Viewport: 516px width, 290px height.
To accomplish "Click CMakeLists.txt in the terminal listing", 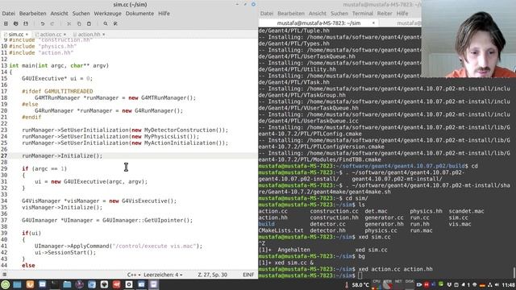I will (281, 230).
